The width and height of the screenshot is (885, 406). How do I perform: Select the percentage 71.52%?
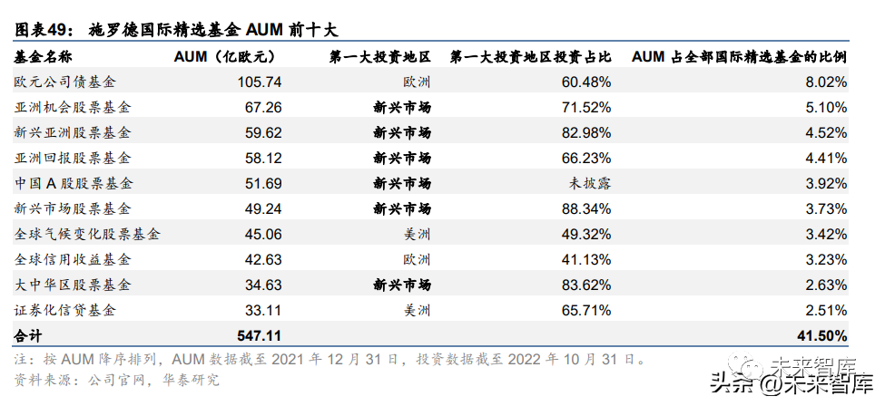click(586, 108)
